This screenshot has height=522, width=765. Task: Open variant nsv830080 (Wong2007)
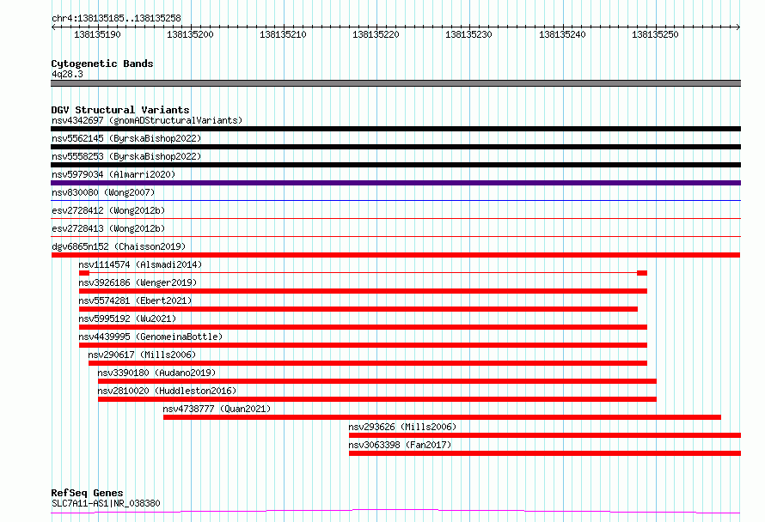tap(103, 192)
